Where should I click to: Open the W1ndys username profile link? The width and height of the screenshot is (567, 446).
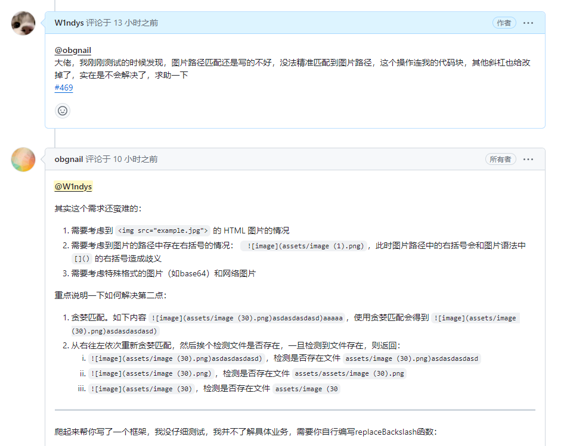pyautogui.click(x=69, y=23)
